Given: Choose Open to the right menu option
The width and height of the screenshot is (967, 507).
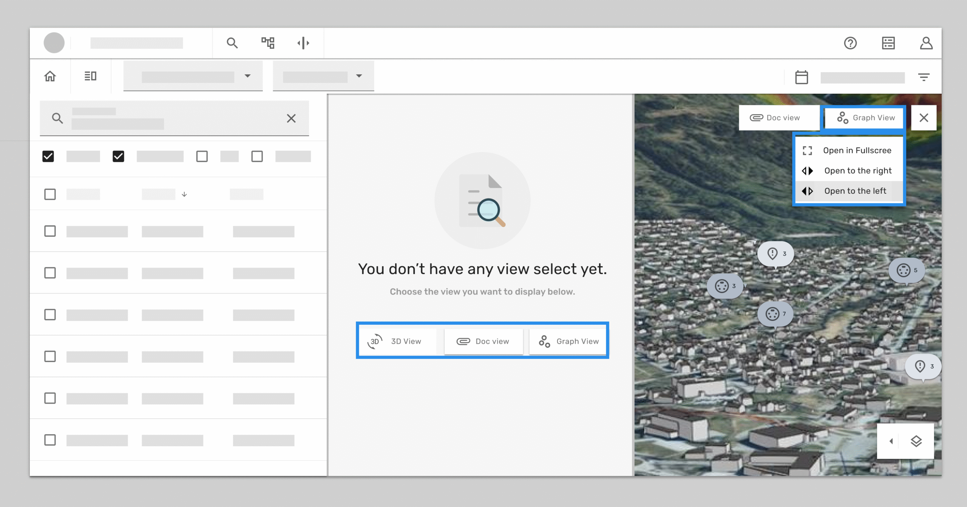Looking at the screenshot, I should click(x=857, y=171).
